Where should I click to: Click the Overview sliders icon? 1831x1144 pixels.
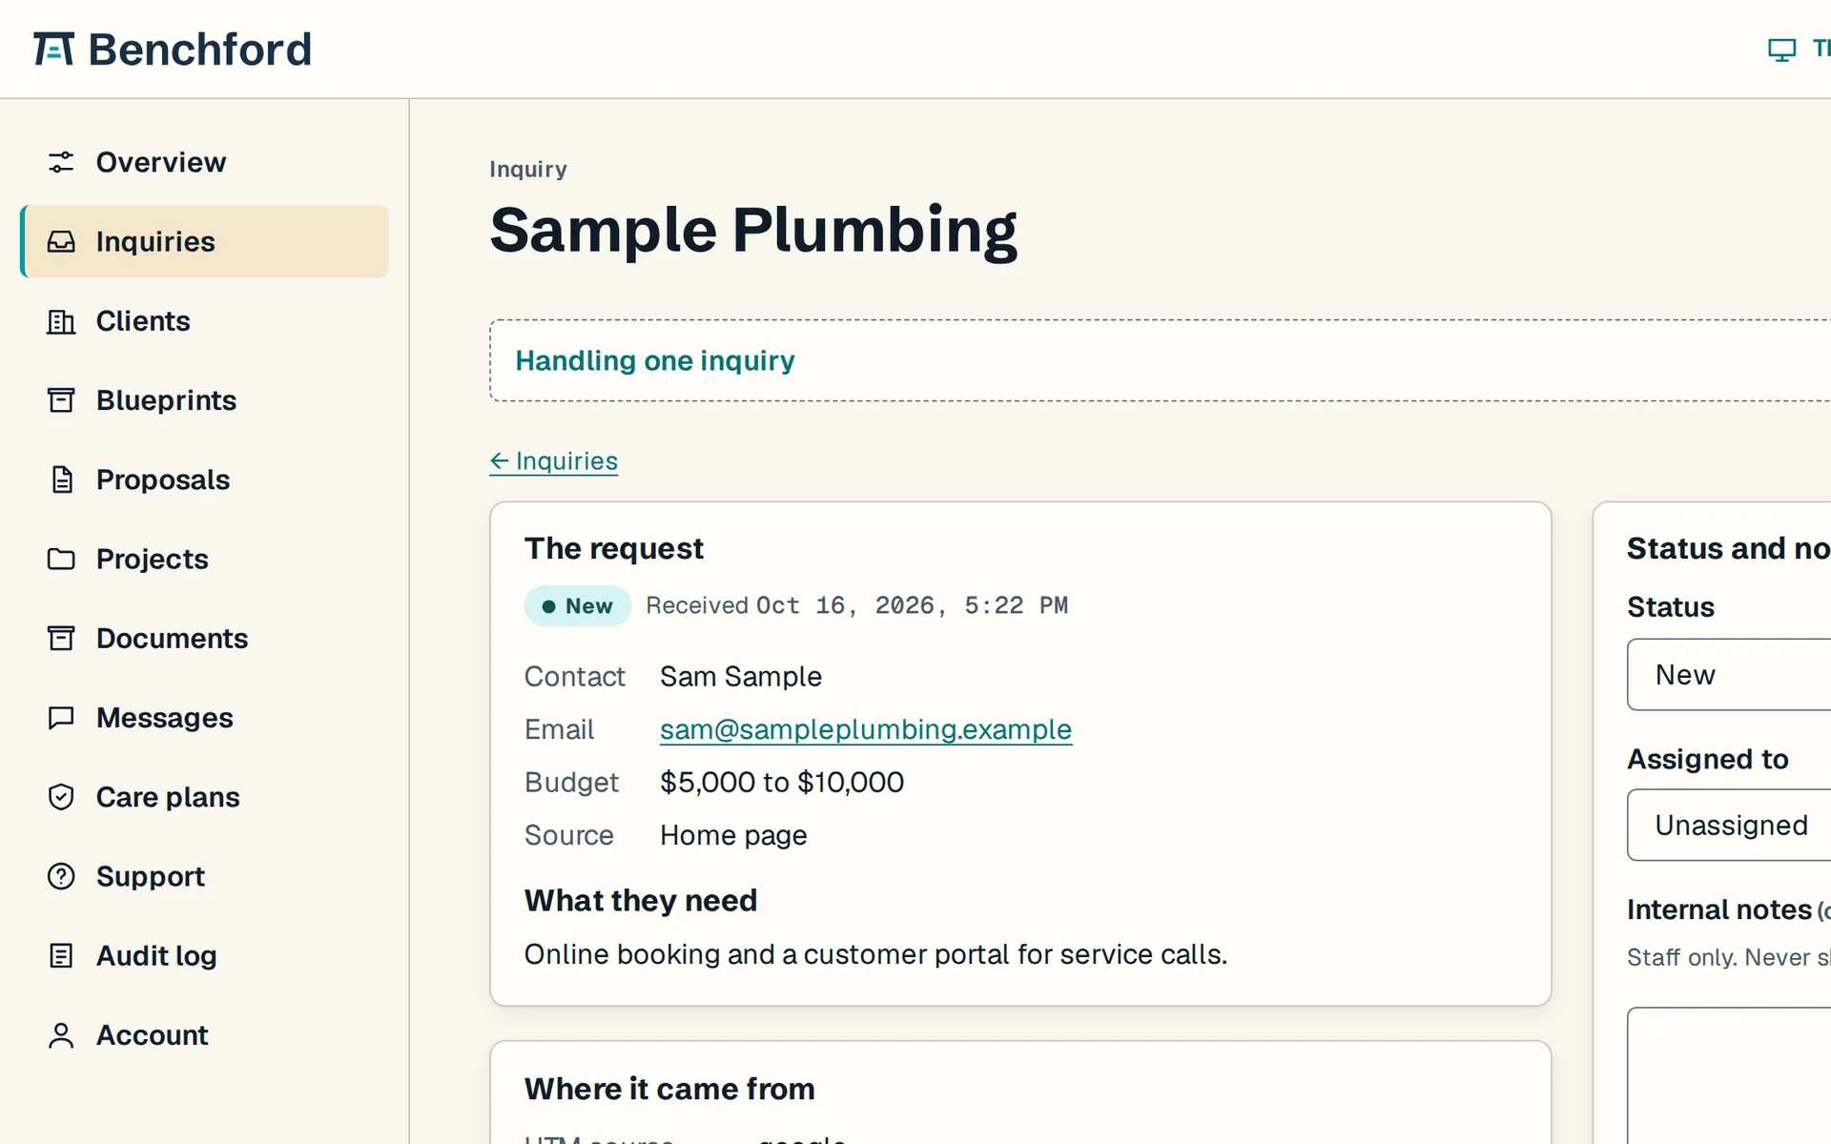[x=61, y=162]
